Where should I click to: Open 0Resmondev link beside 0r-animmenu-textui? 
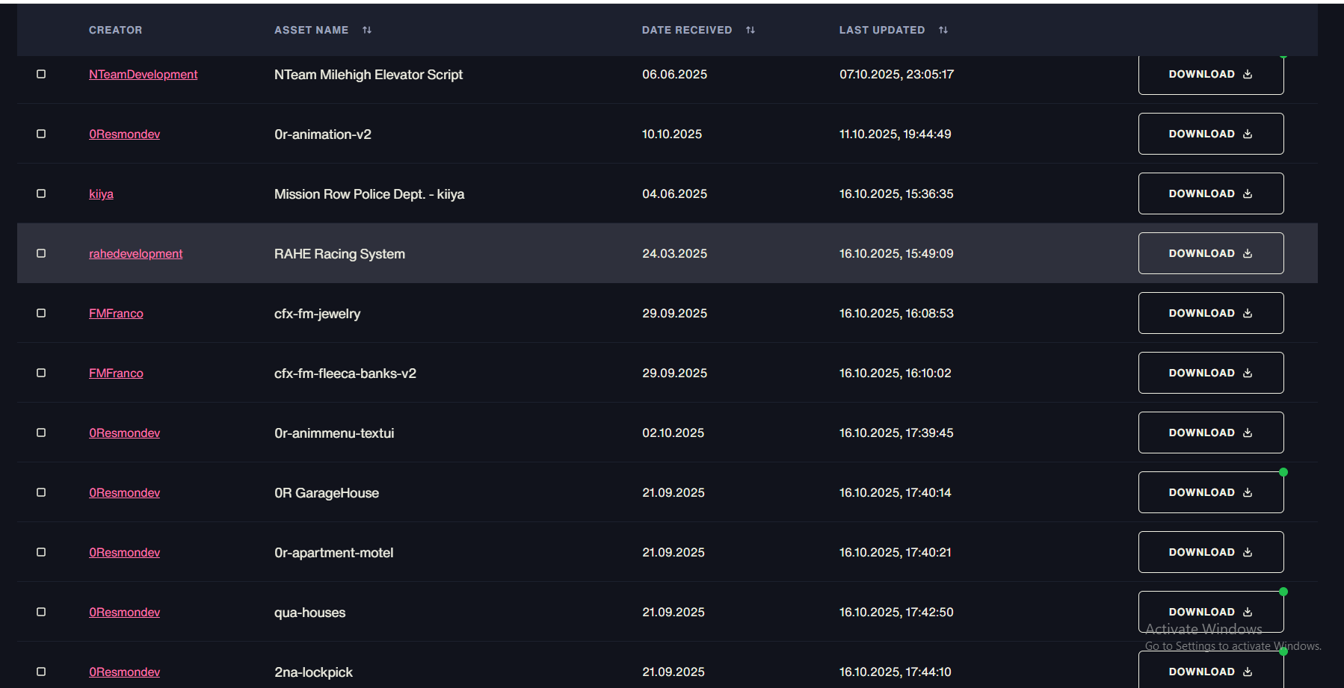pyautogui.click(x=124, y=433)
